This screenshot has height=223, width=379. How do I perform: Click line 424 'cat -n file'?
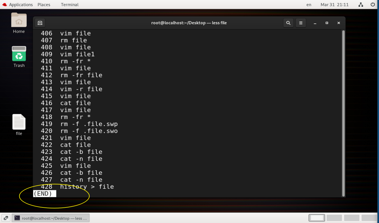(71, 159)
